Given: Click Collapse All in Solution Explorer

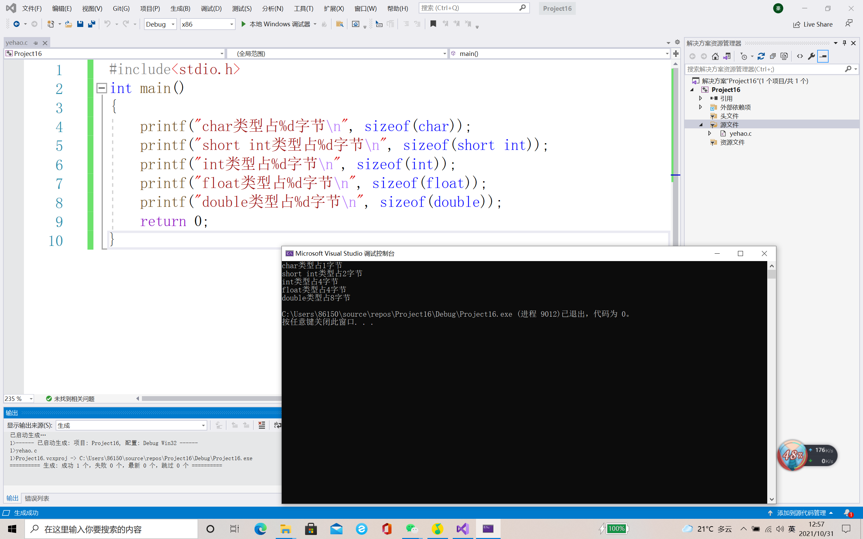Looking at the screenshot, I should [772, 56].
